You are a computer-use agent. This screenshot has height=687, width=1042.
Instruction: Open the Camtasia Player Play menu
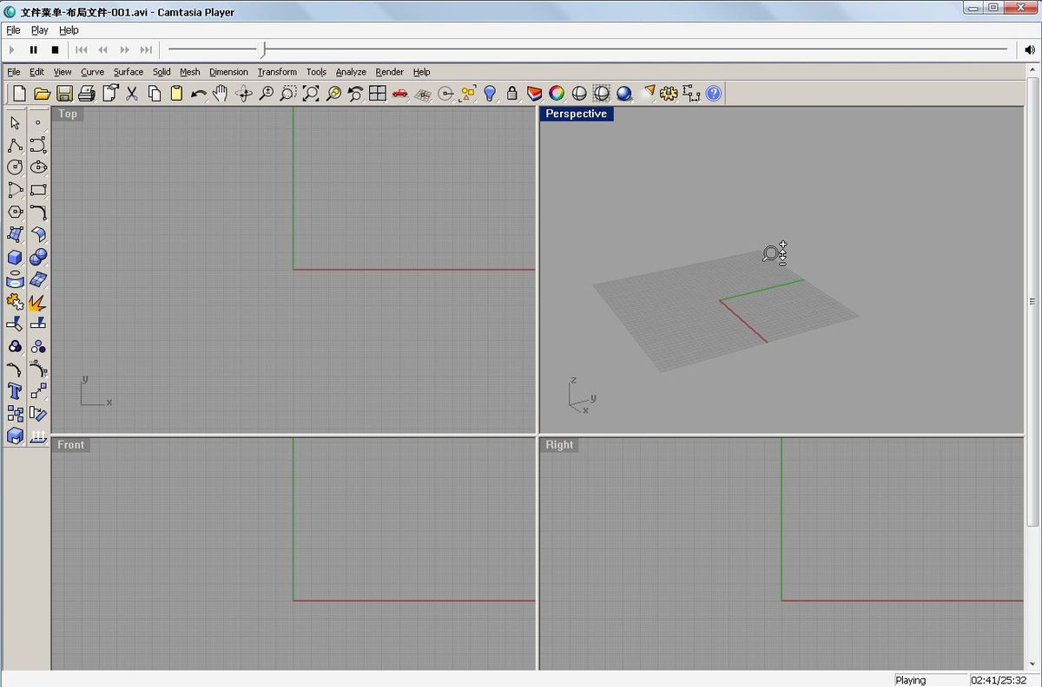(x=39, y=29)
